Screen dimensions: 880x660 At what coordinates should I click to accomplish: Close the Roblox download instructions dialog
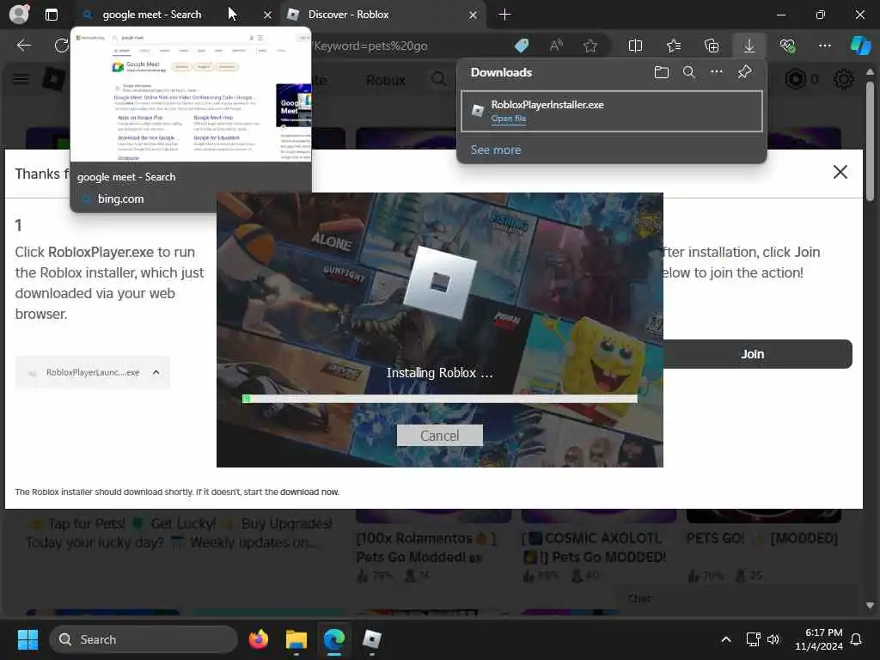840,172
